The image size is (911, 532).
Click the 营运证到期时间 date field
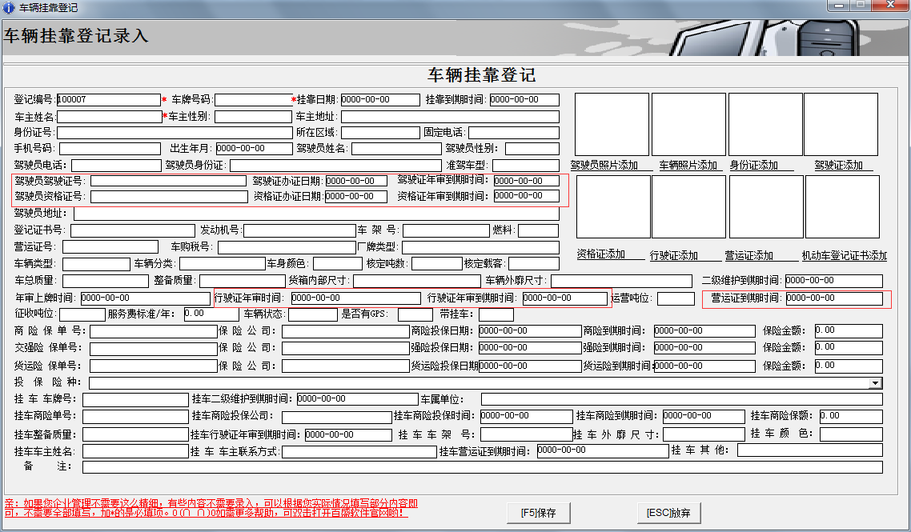pos(833,298)
